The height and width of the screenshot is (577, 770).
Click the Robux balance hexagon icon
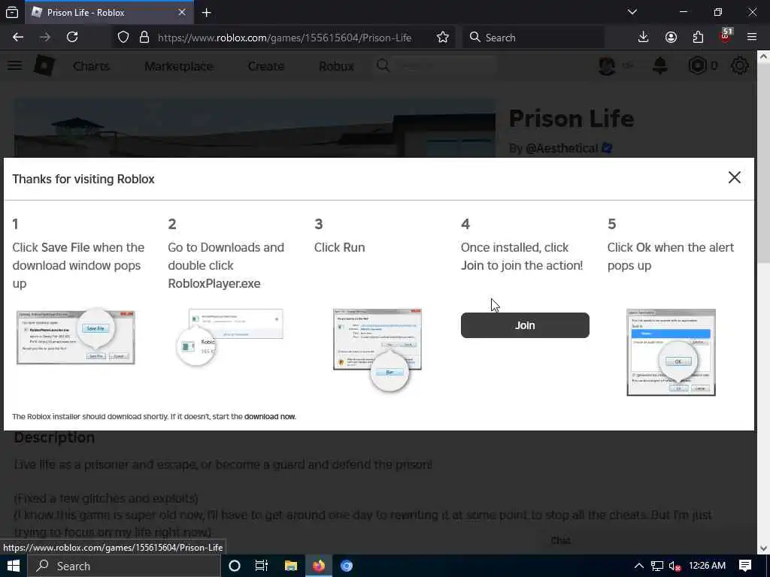pos(697,66)
